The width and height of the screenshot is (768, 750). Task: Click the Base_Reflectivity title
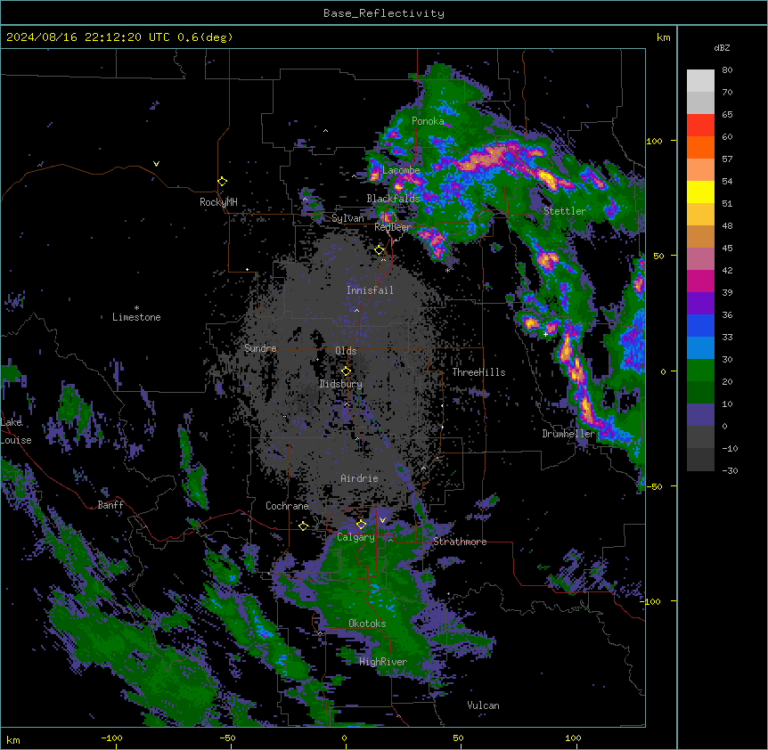384,13
